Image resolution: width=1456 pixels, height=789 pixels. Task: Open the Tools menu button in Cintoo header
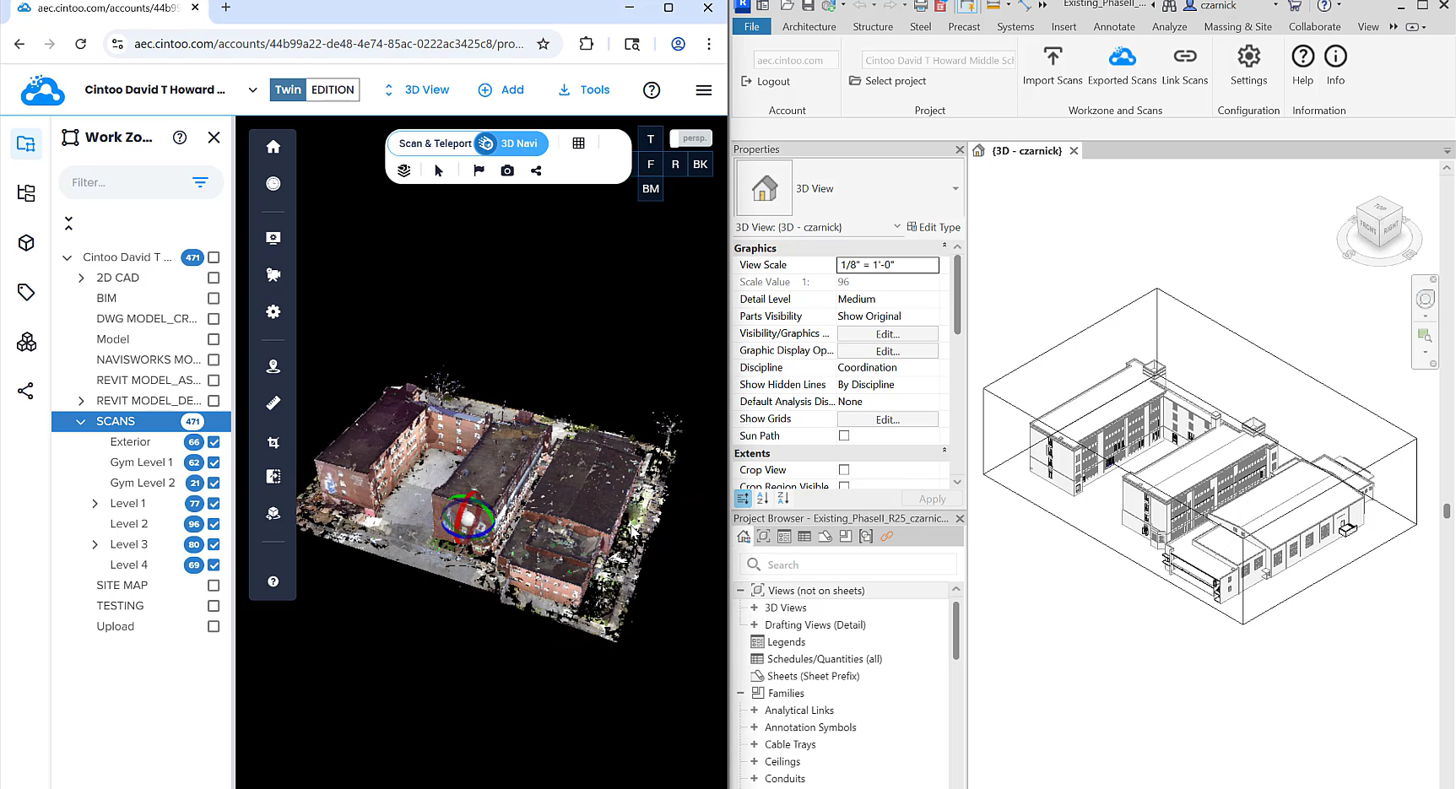click(584, 89)
